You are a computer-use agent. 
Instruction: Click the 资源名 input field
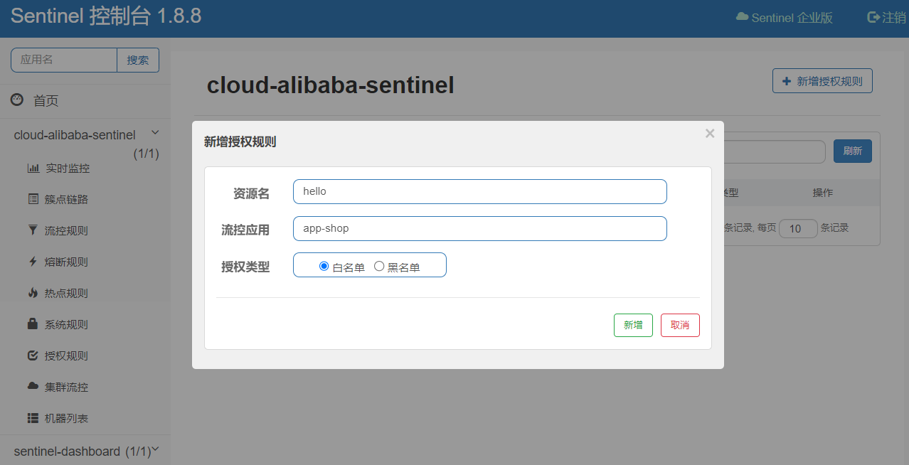pyautogui.click(x=479, y=192)
